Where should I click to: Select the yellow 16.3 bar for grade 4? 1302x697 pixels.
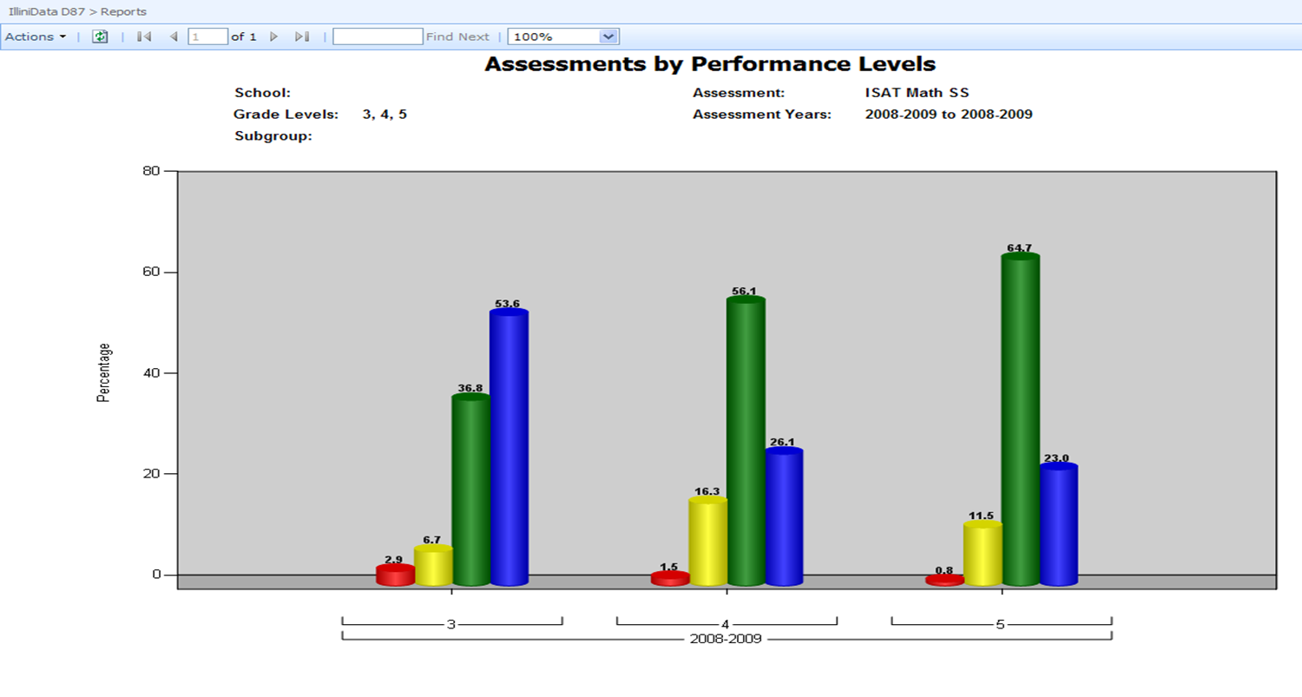pos(707,542)
